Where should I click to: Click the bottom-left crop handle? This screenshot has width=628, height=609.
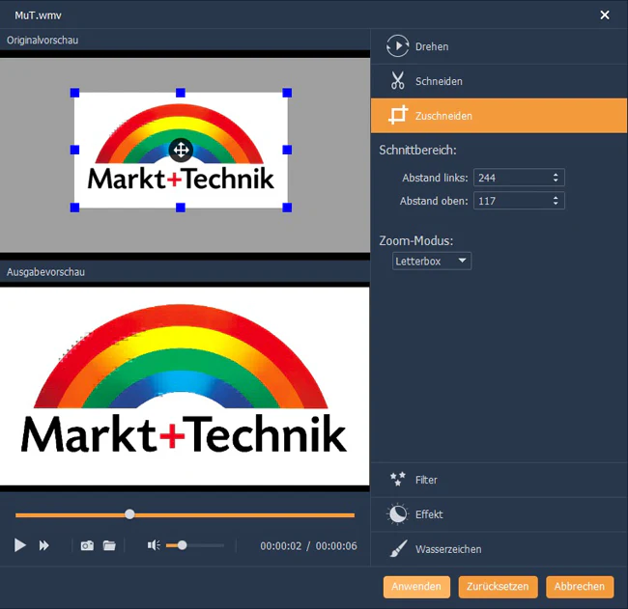coord(75,208)
